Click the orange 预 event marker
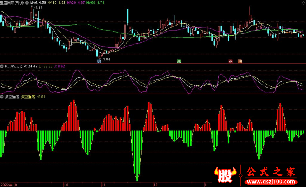306x187 pixels. pyautogui.click(x=240, y=61)
